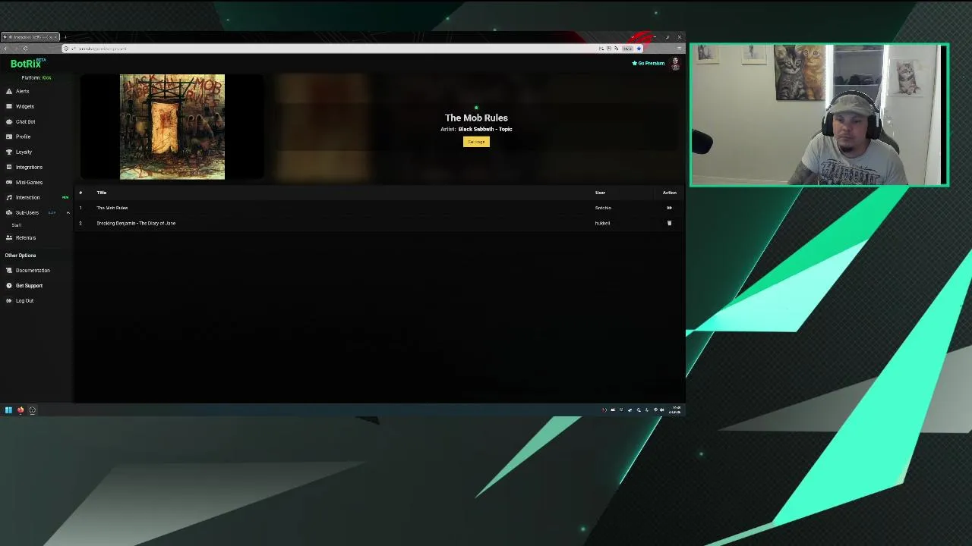
Task: Open Loyalty via the trophy icon
Action: pos(9,152)
